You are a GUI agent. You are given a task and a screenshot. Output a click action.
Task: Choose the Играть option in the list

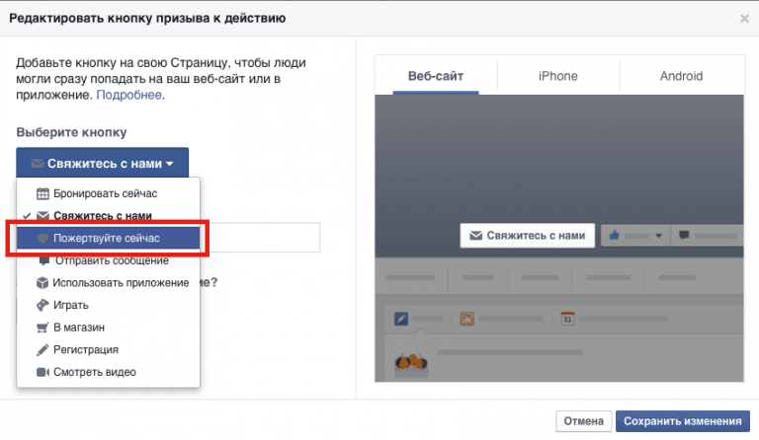71,305
